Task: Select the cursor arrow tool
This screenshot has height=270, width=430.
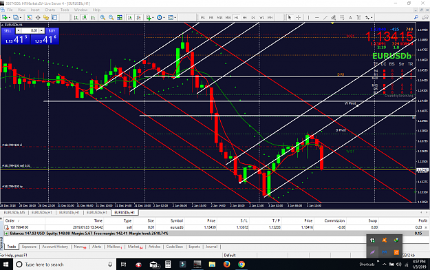Action: click(290, 18)
